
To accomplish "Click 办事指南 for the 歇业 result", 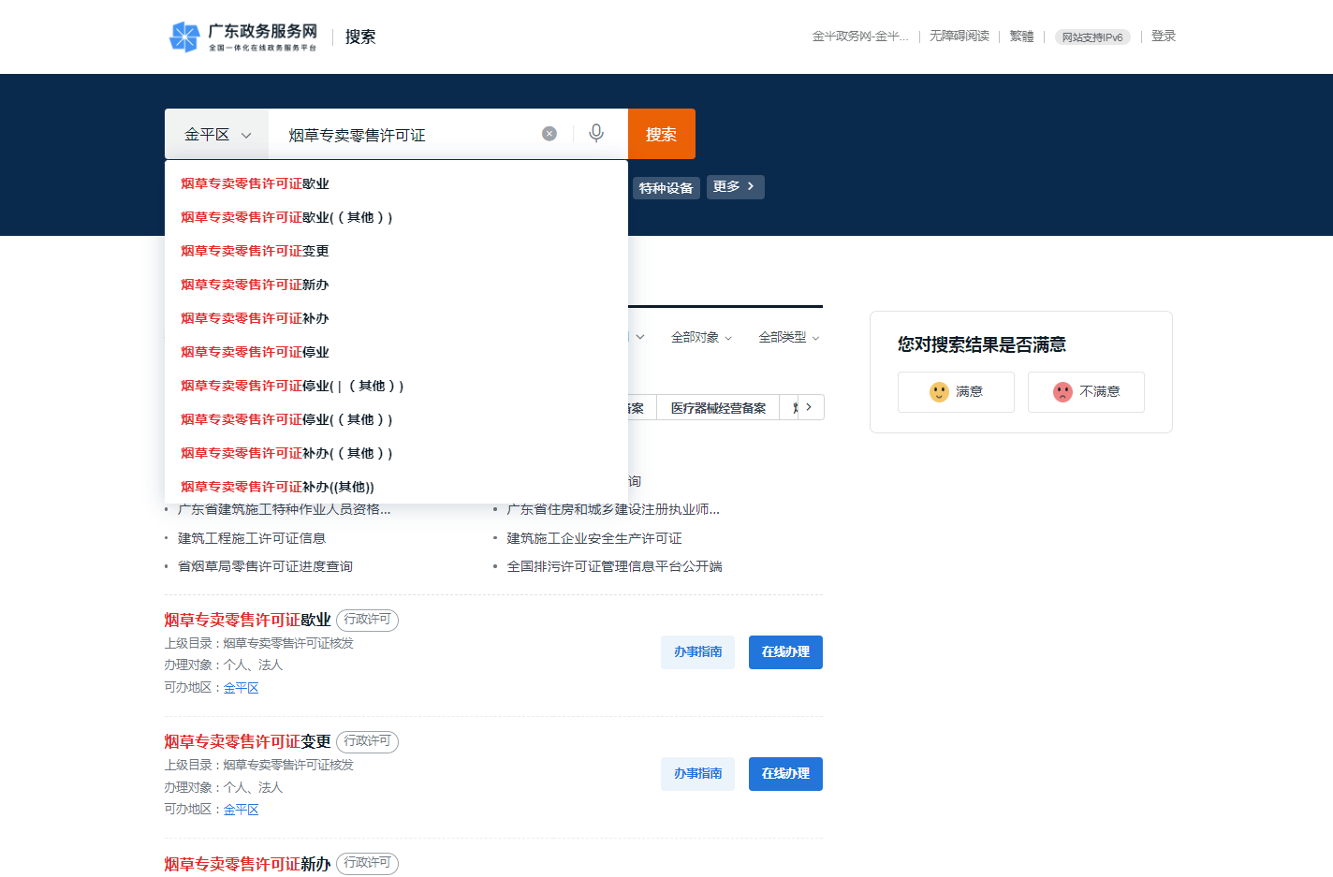I will [697, 652].
